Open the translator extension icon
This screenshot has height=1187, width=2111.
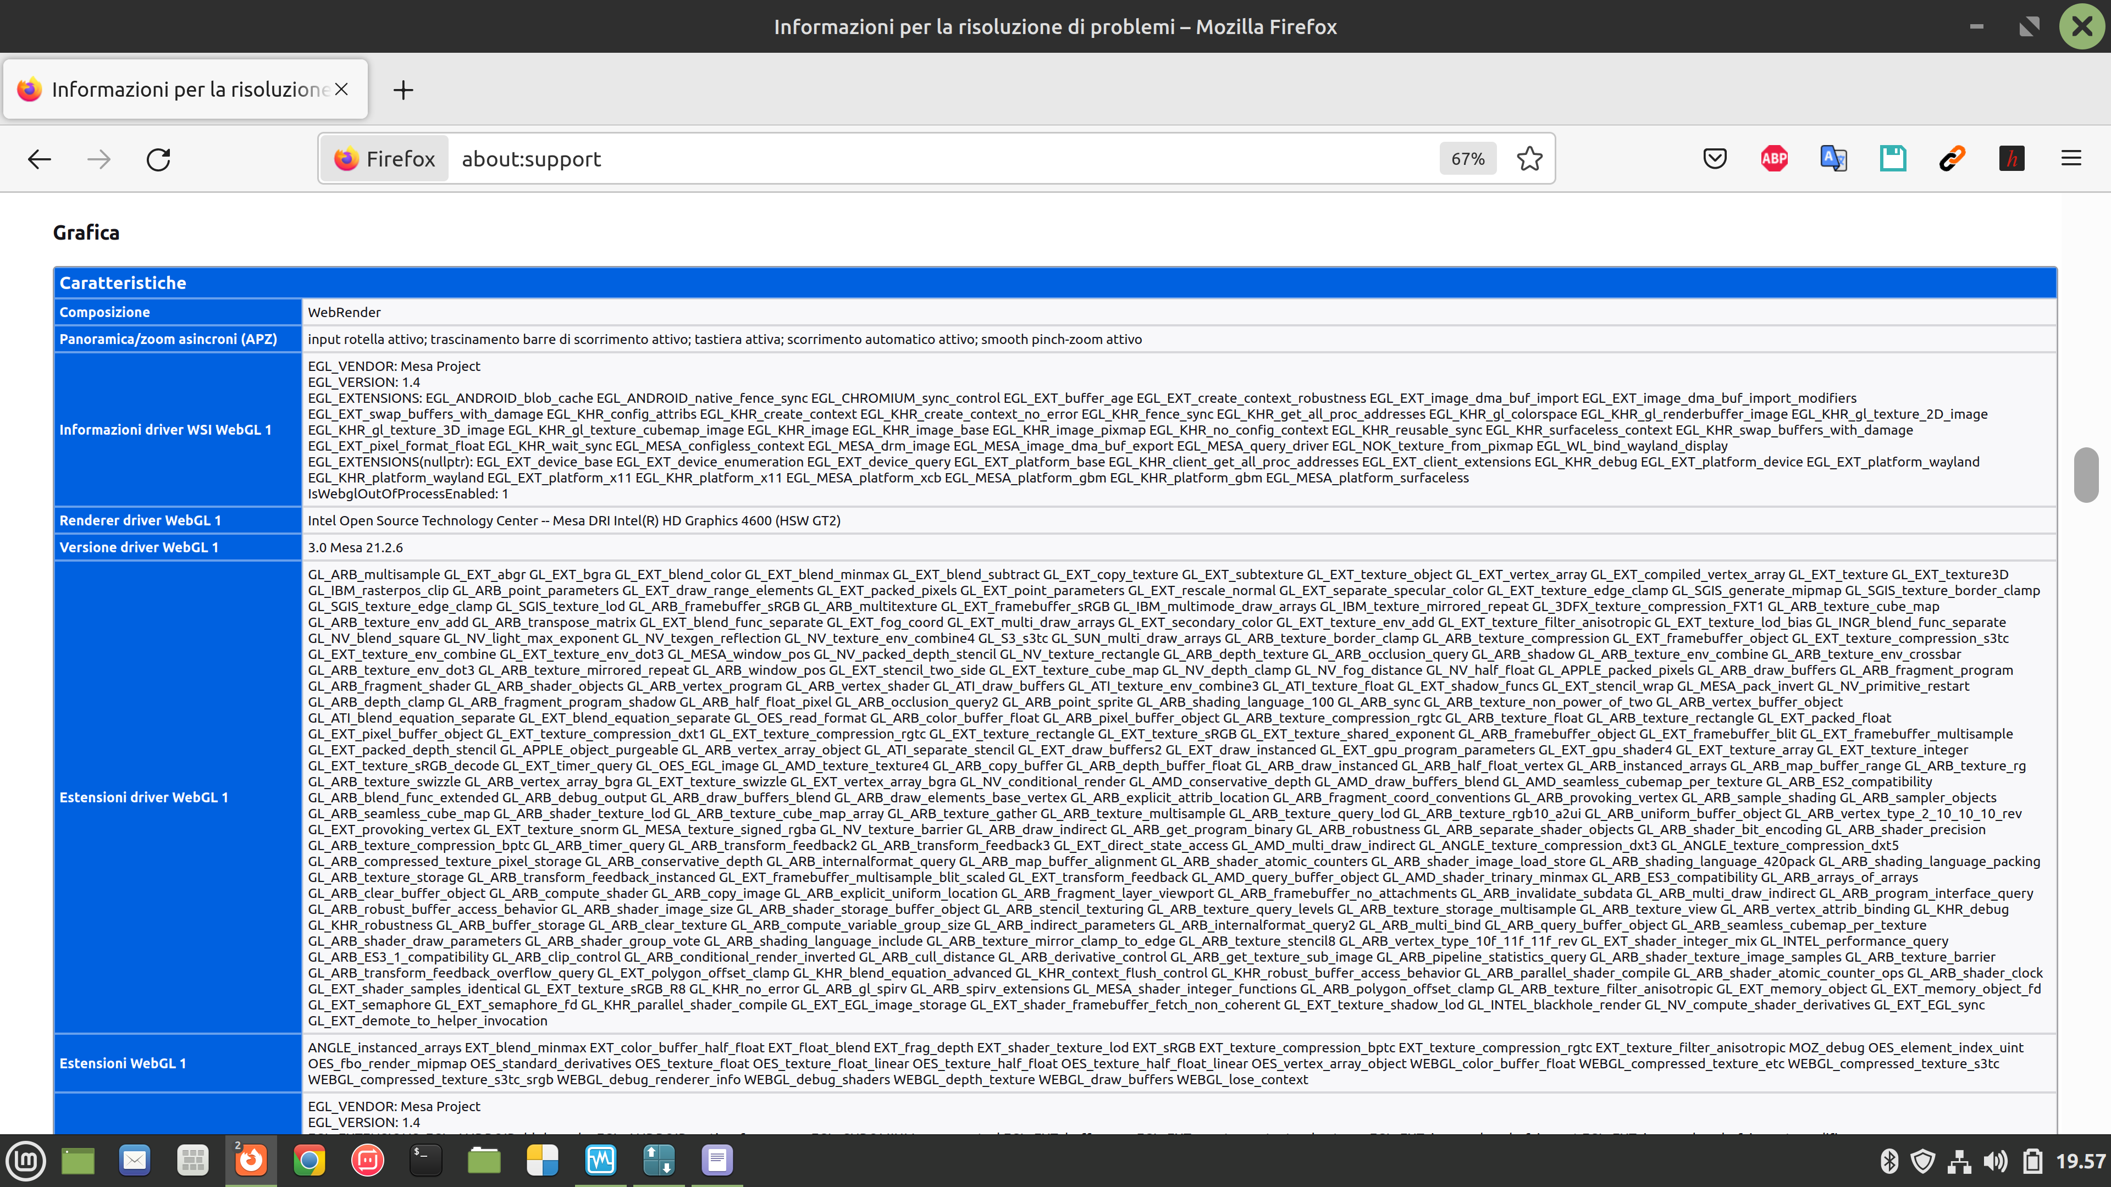1833,158
